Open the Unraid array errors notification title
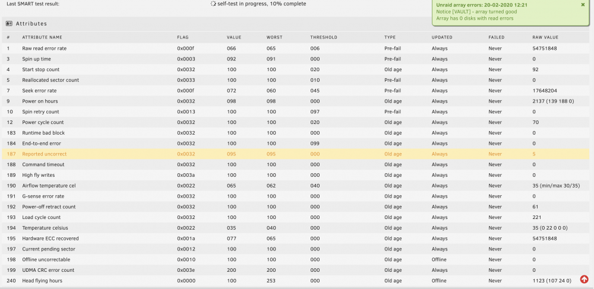The image size is (594, 289). point(482,5)
